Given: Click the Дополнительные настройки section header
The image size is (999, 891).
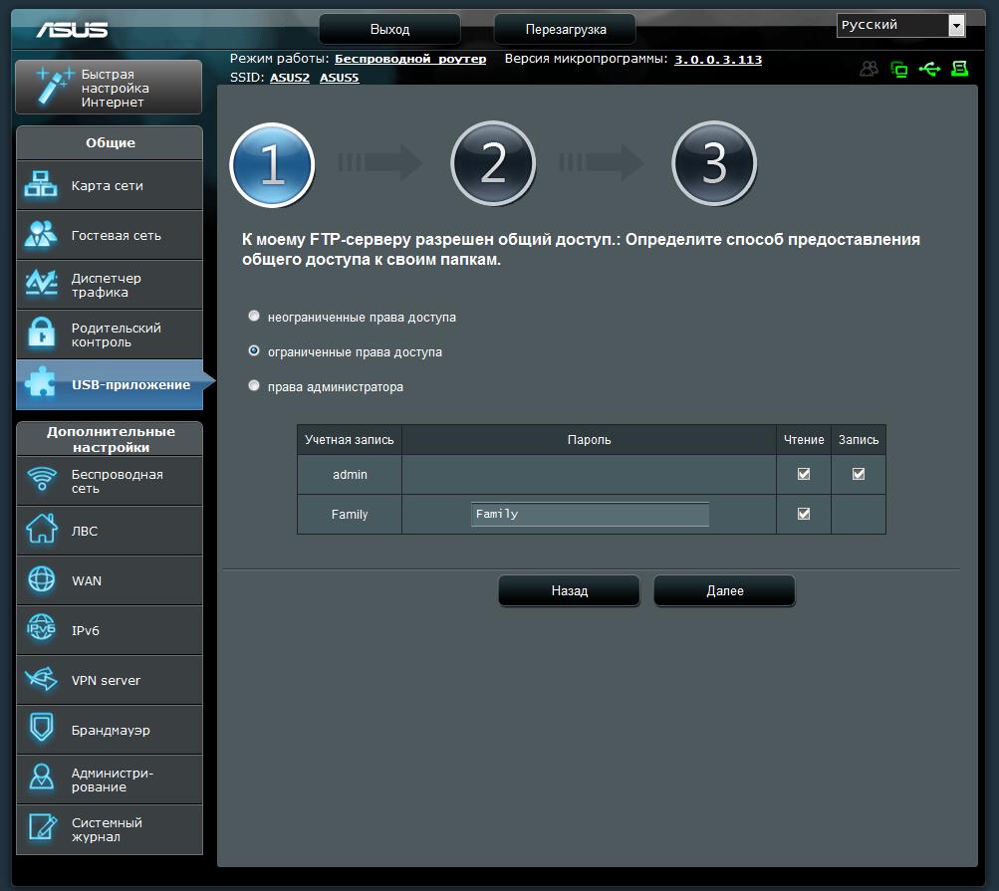Looking at the screenshot, I should pos(110,439).
